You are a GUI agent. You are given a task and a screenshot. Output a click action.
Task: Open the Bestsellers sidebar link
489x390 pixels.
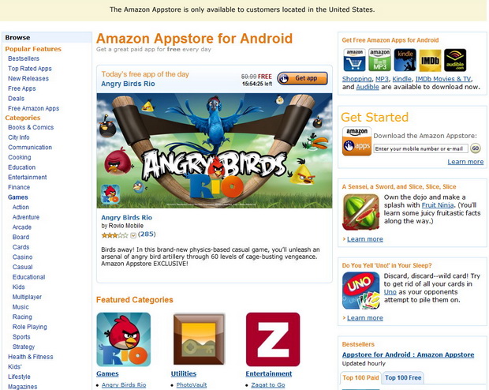[24, 58]
